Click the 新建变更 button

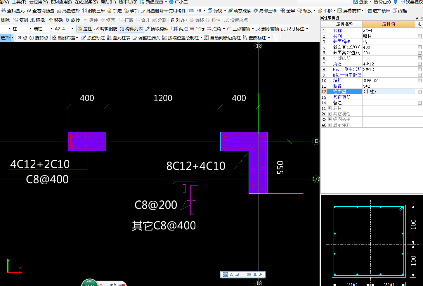coord(152,2)
